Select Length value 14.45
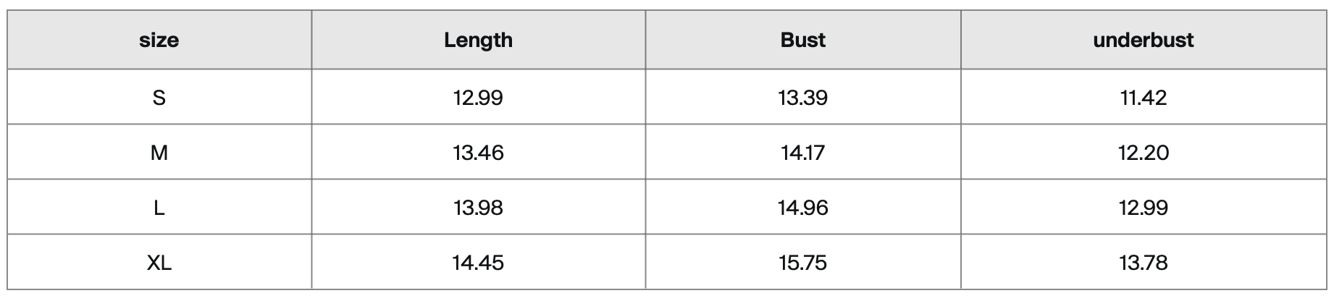The height and width of the screenshot is (301, 1334). [478, 263]
